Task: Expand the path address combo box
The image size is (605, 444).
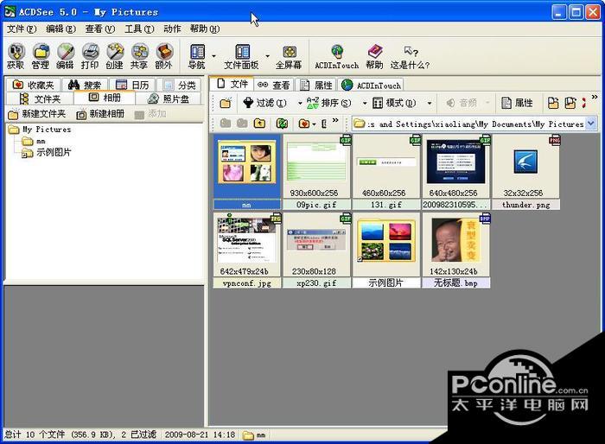Action: coord(591,124)
